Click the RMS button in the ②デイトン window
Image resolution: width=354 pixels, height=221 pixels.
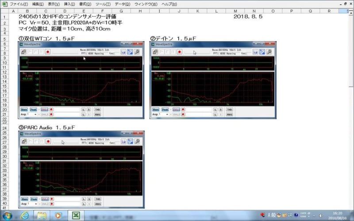[x=229, y=114]
